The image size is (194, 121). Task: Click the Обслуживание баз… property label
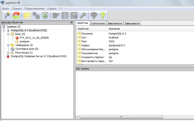[94, 49]
